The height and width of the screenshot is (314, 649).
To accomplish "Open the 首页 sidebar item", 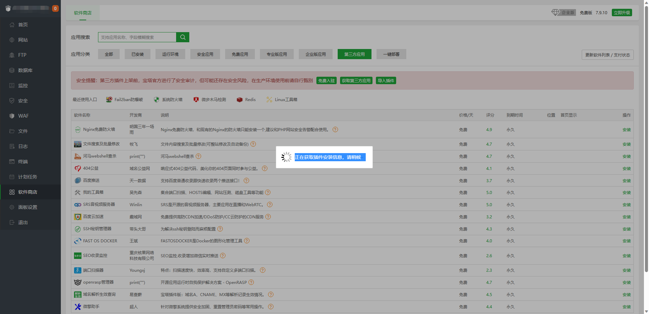I will click(30, 25).
